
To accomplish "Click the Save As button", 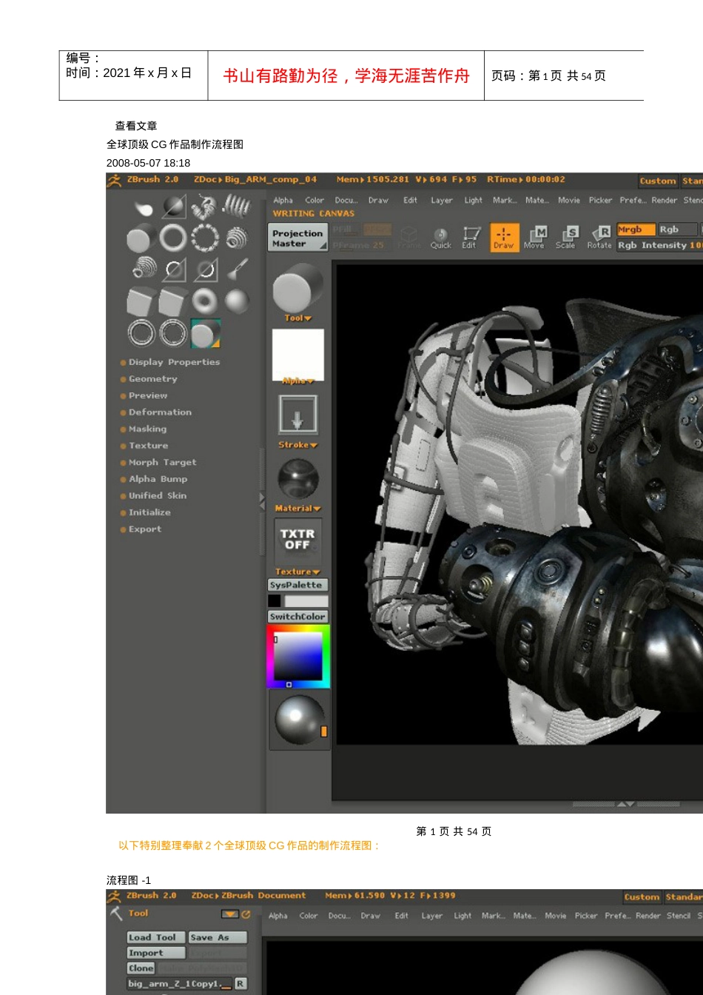I will pyautogui.click(x=218, y=937).
